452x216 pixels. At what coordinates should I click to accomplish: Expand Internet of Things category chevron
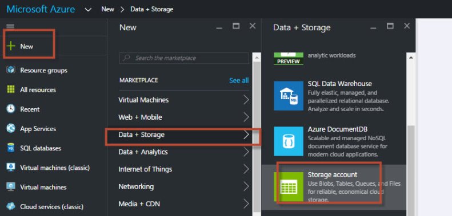(x=246, y=169)
